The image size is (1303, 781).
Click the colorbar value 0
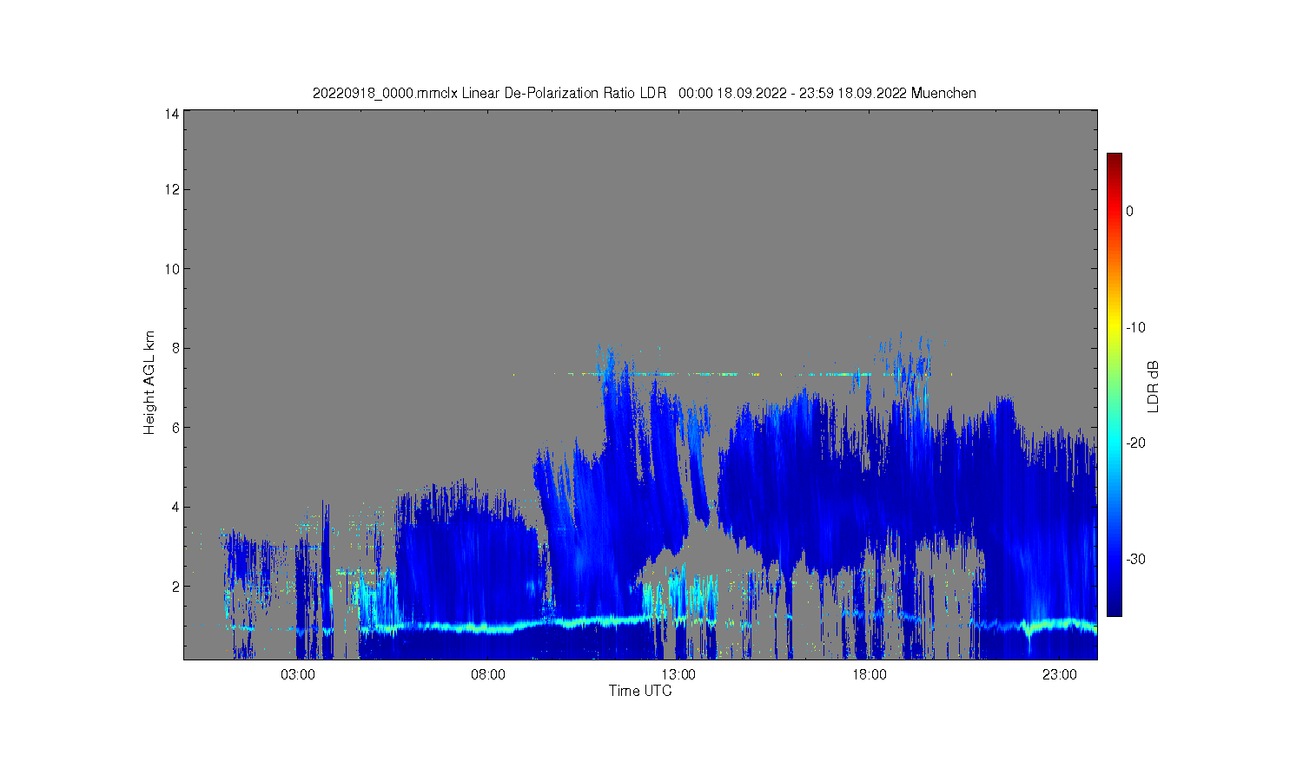pos(1130,211)
